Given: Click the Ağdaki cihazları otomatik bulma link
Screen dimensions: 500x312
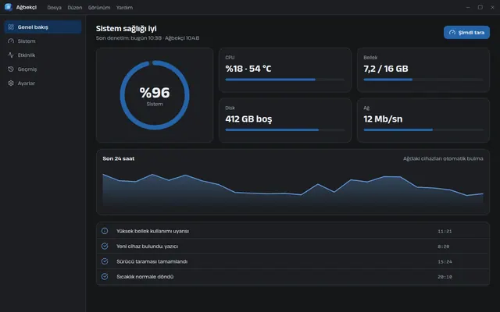Looking at the screenshot, I should [443, 158].
